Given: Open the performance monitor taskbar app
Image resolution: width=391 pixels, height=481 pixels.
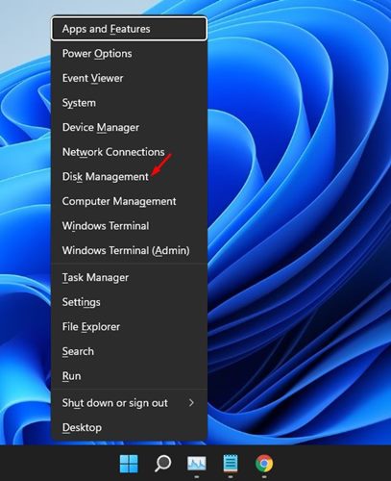Looking at the screenshot, I should (197, 464).
